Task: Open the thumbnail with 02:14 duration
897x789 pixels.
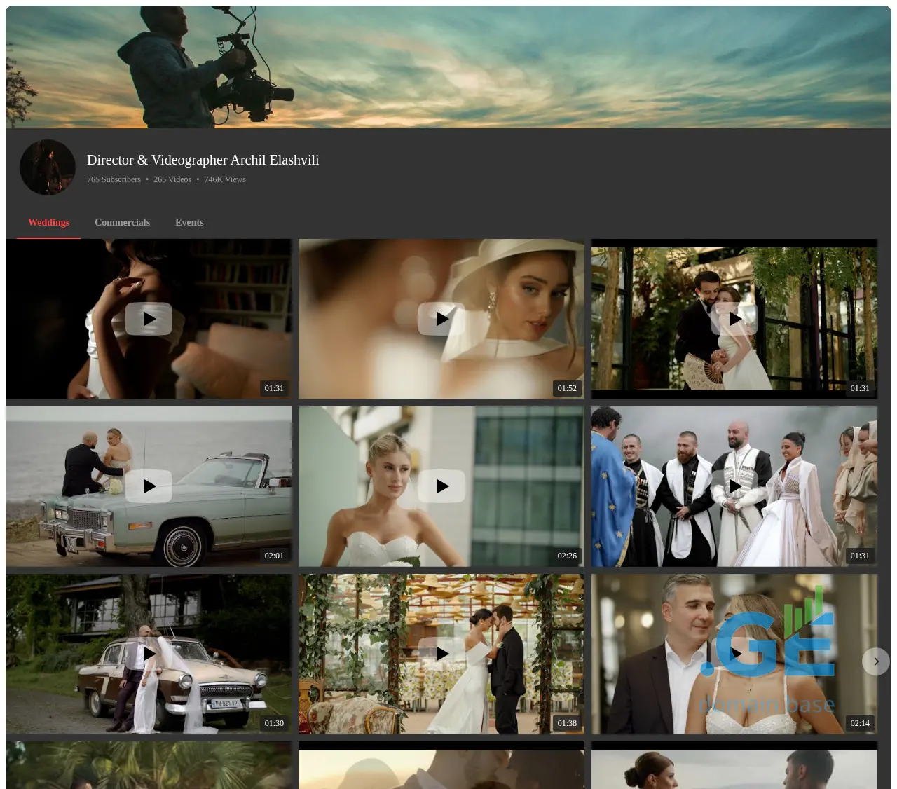Action: click(x=734, y=654)
